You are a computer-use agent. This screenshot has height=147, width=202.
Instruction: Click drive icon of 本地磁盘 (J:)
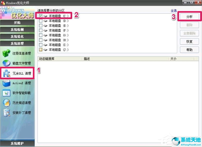(45, 50)
